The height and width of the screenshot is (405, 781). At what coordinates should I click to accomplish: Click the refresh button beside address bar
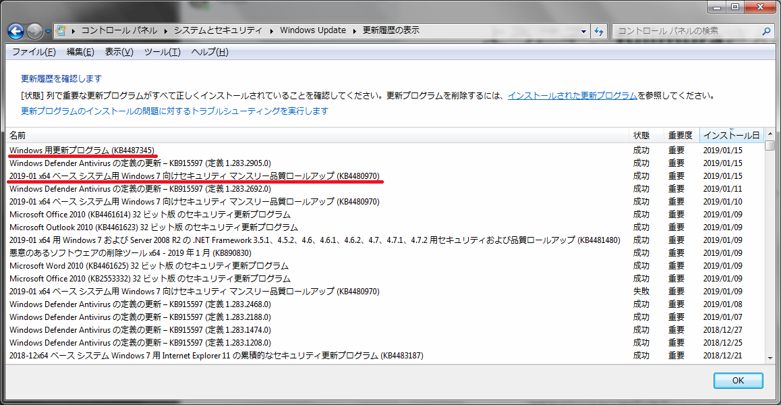pos(598,31)
